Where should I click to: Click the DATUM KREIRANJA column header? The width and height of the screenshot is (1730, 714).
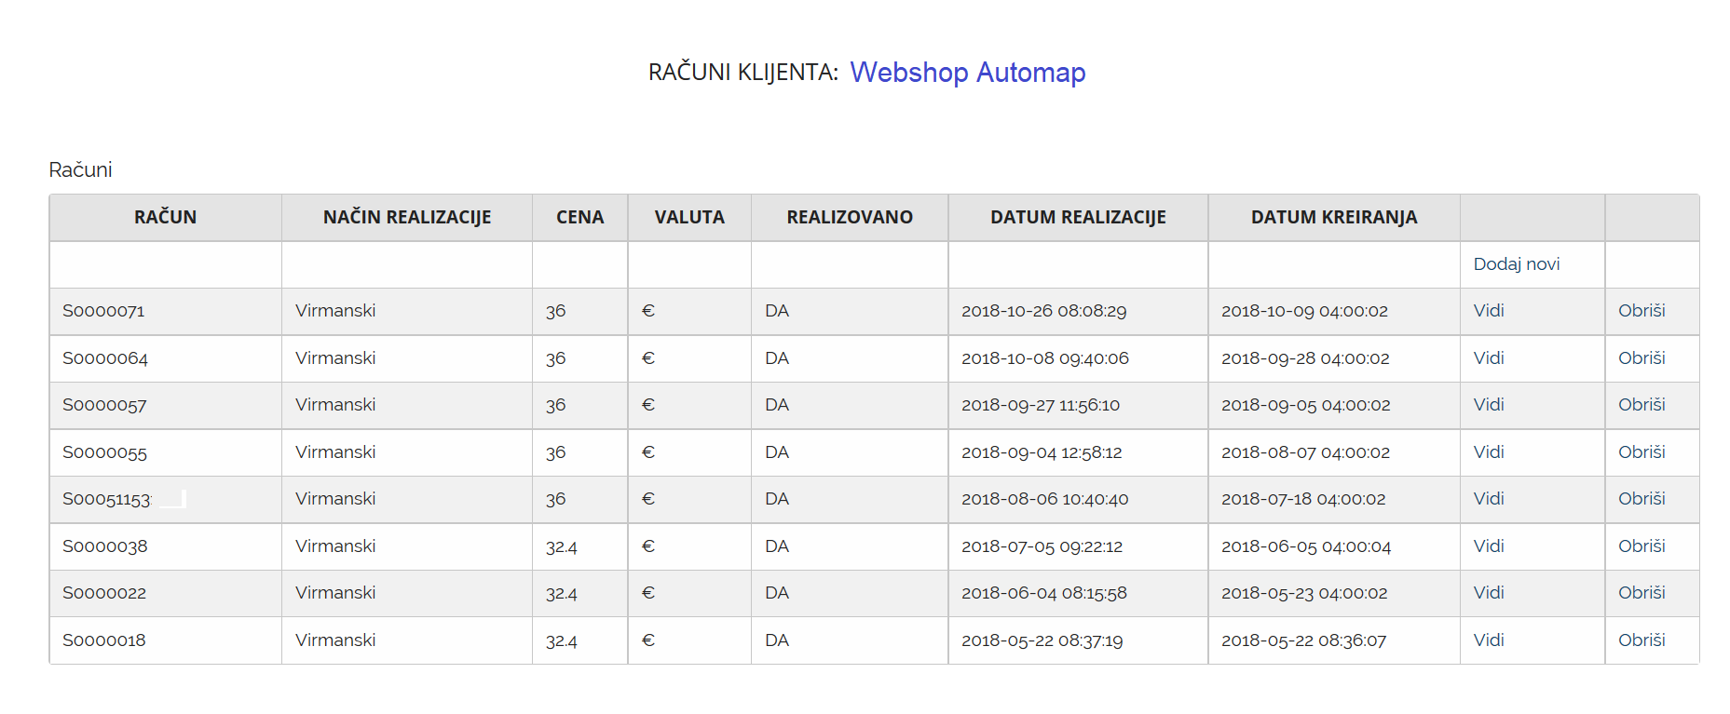coord(1334,218)
